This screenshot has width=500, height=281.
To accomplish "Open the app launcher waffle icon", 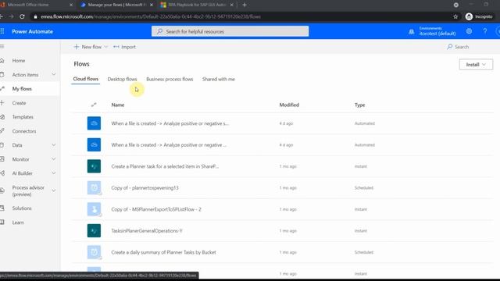I will point(2,31).
